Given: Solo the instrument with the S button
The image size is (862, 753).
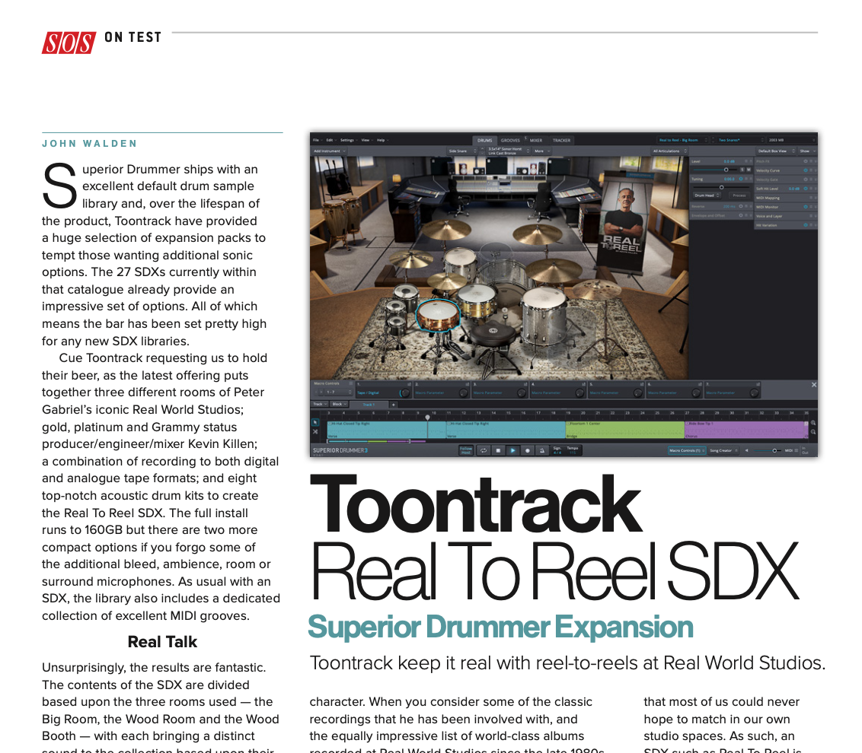Looking at the screenshot, I should pyautogui.click(x=742, y=170).
